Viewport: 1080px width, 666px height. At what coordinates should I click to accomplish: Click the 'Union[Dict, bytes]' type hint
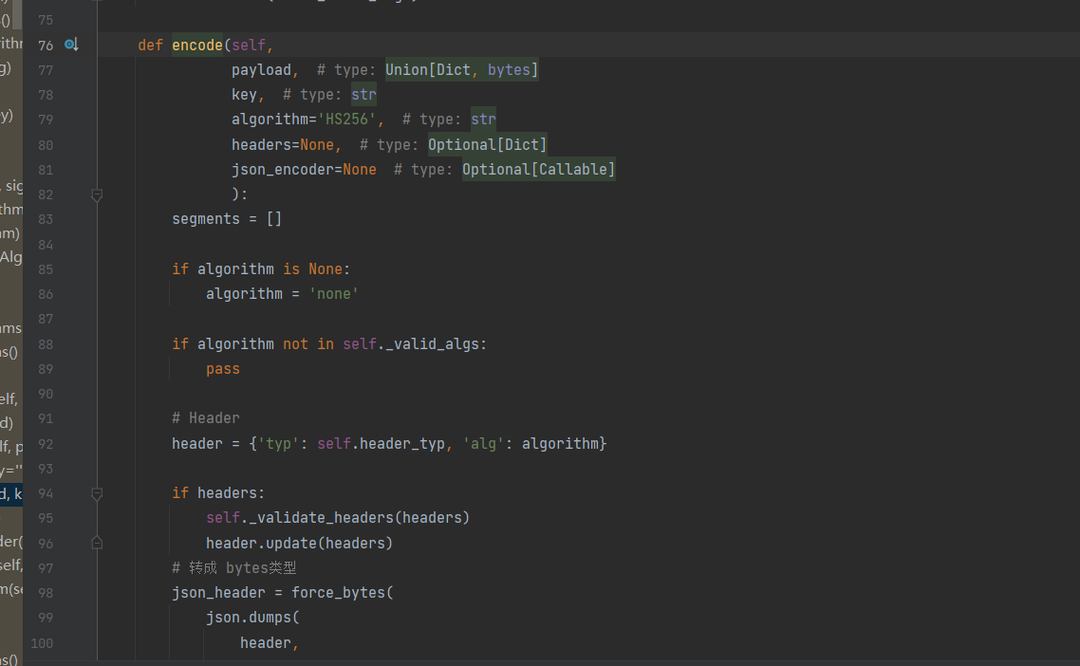coord(461,70)
